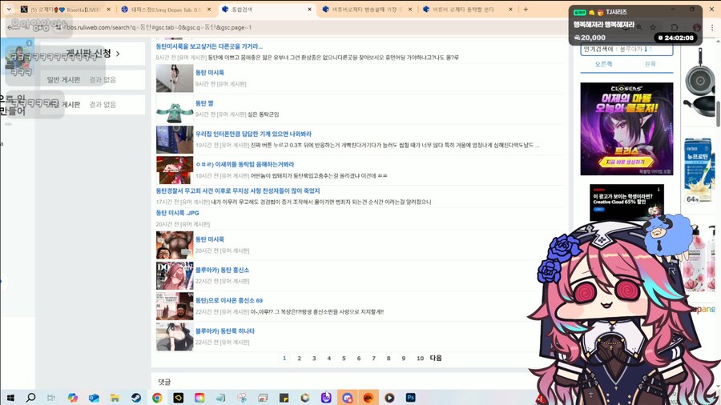Go to search results page 5
This screenshot has height=405, width=721.
[x=344, y=358]
